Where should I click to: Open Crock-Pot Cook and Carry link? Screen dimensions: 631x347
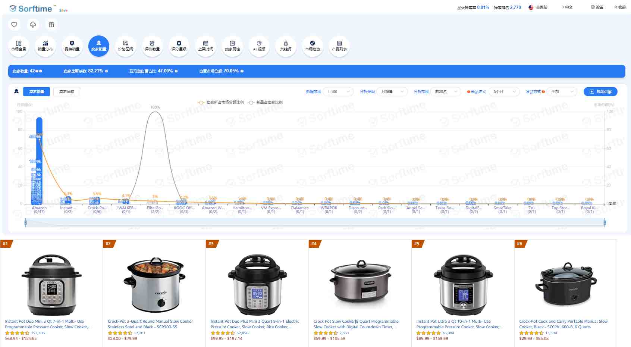coord(563,324)
